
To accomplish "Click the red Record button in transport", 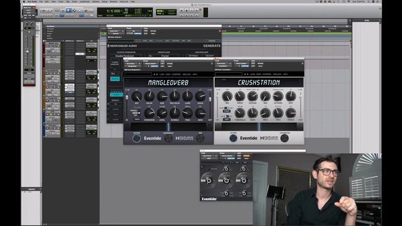I will click(x=200, y=10).
